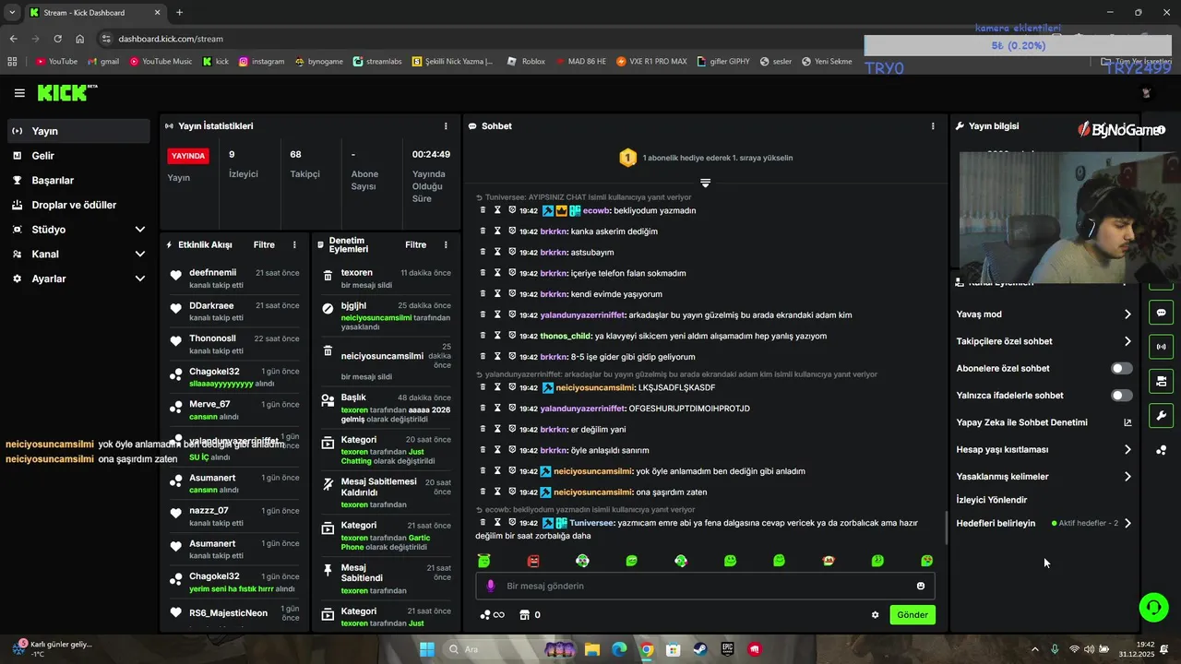
Task: Open Sohbet panel three-dot menu
Action: pos(933,126)
